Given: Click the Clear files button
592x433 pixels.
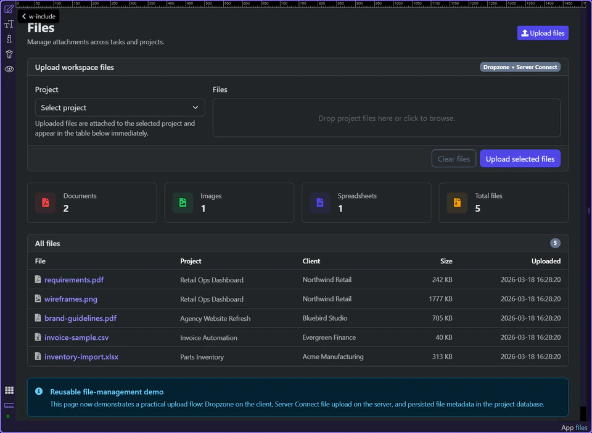Looking at the screenshot, I should [454, 159].
